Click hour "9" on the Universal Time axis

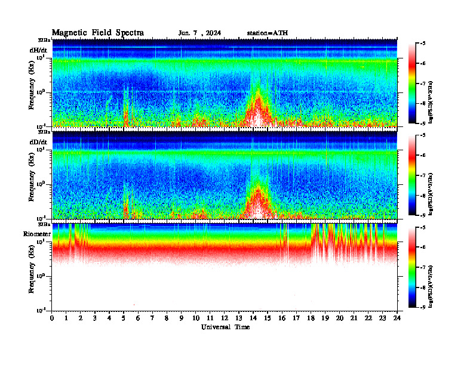coord(182,318)
